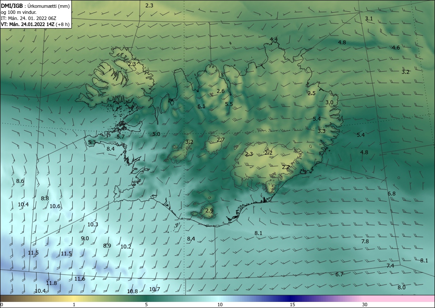Select the 6.8 value on the map
The width and height of the screenshot is (435, 308).
(391, 194)
